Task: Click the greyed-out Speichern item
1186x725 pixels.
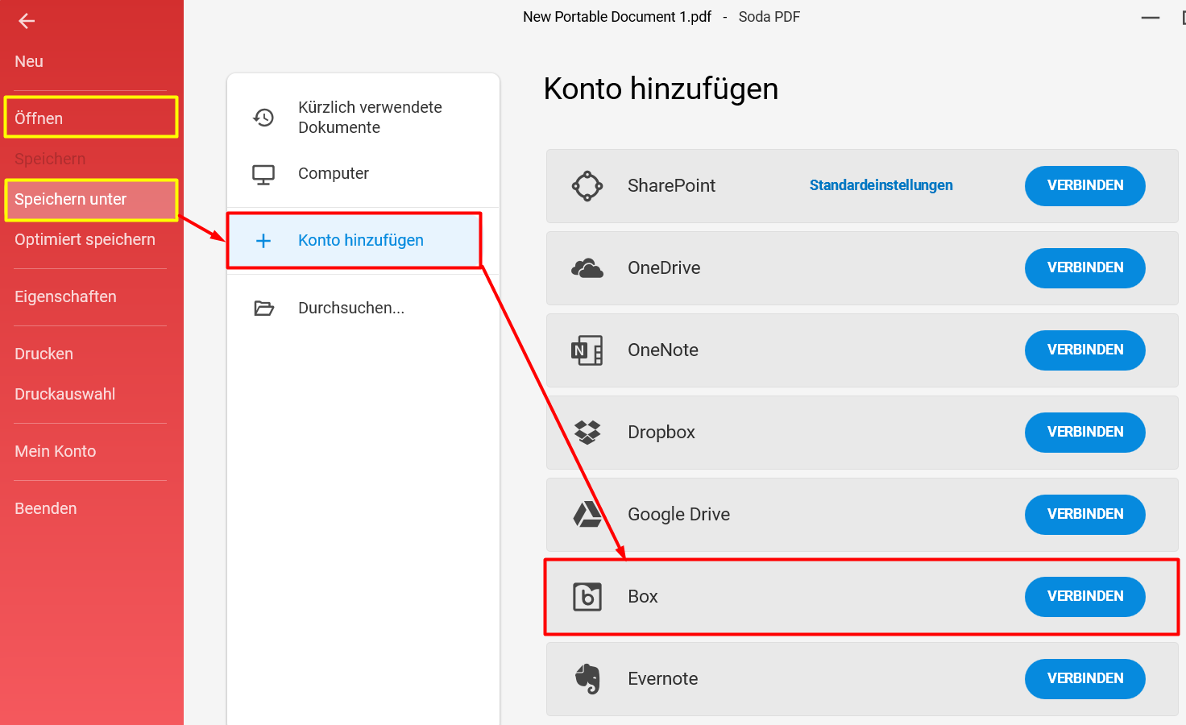Action: pos(50,159)
